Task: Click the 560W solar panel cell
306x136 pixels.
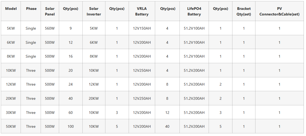Action: [x=50, y=28]
